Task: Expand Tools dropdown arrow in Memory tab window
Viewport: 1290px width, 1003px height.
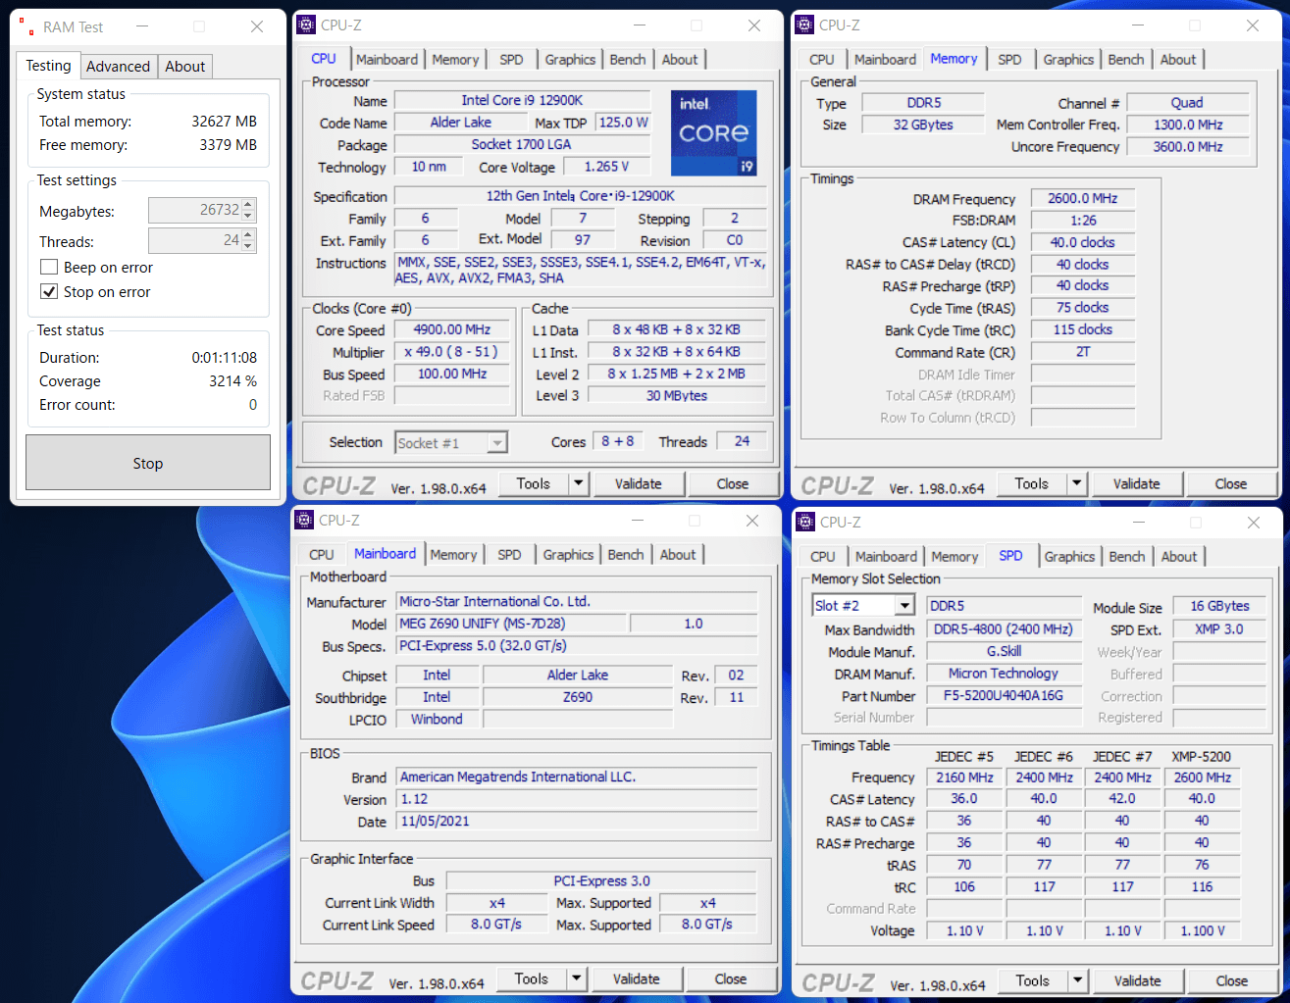Action: tap(1076, 483)
